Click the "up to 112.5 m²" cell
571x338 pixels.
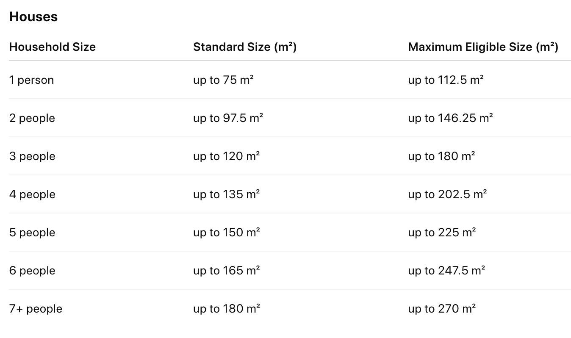446,80
